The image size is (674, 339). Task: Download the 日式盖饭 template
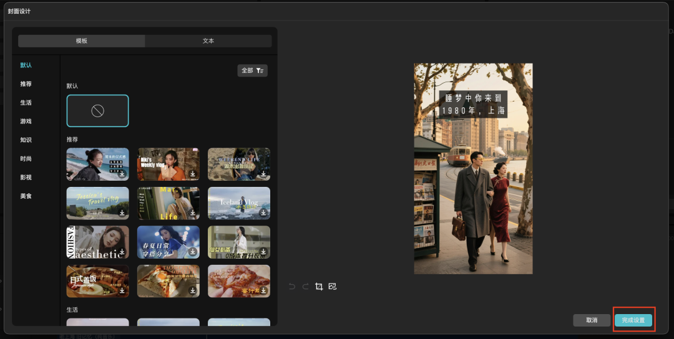click(122, 290)
